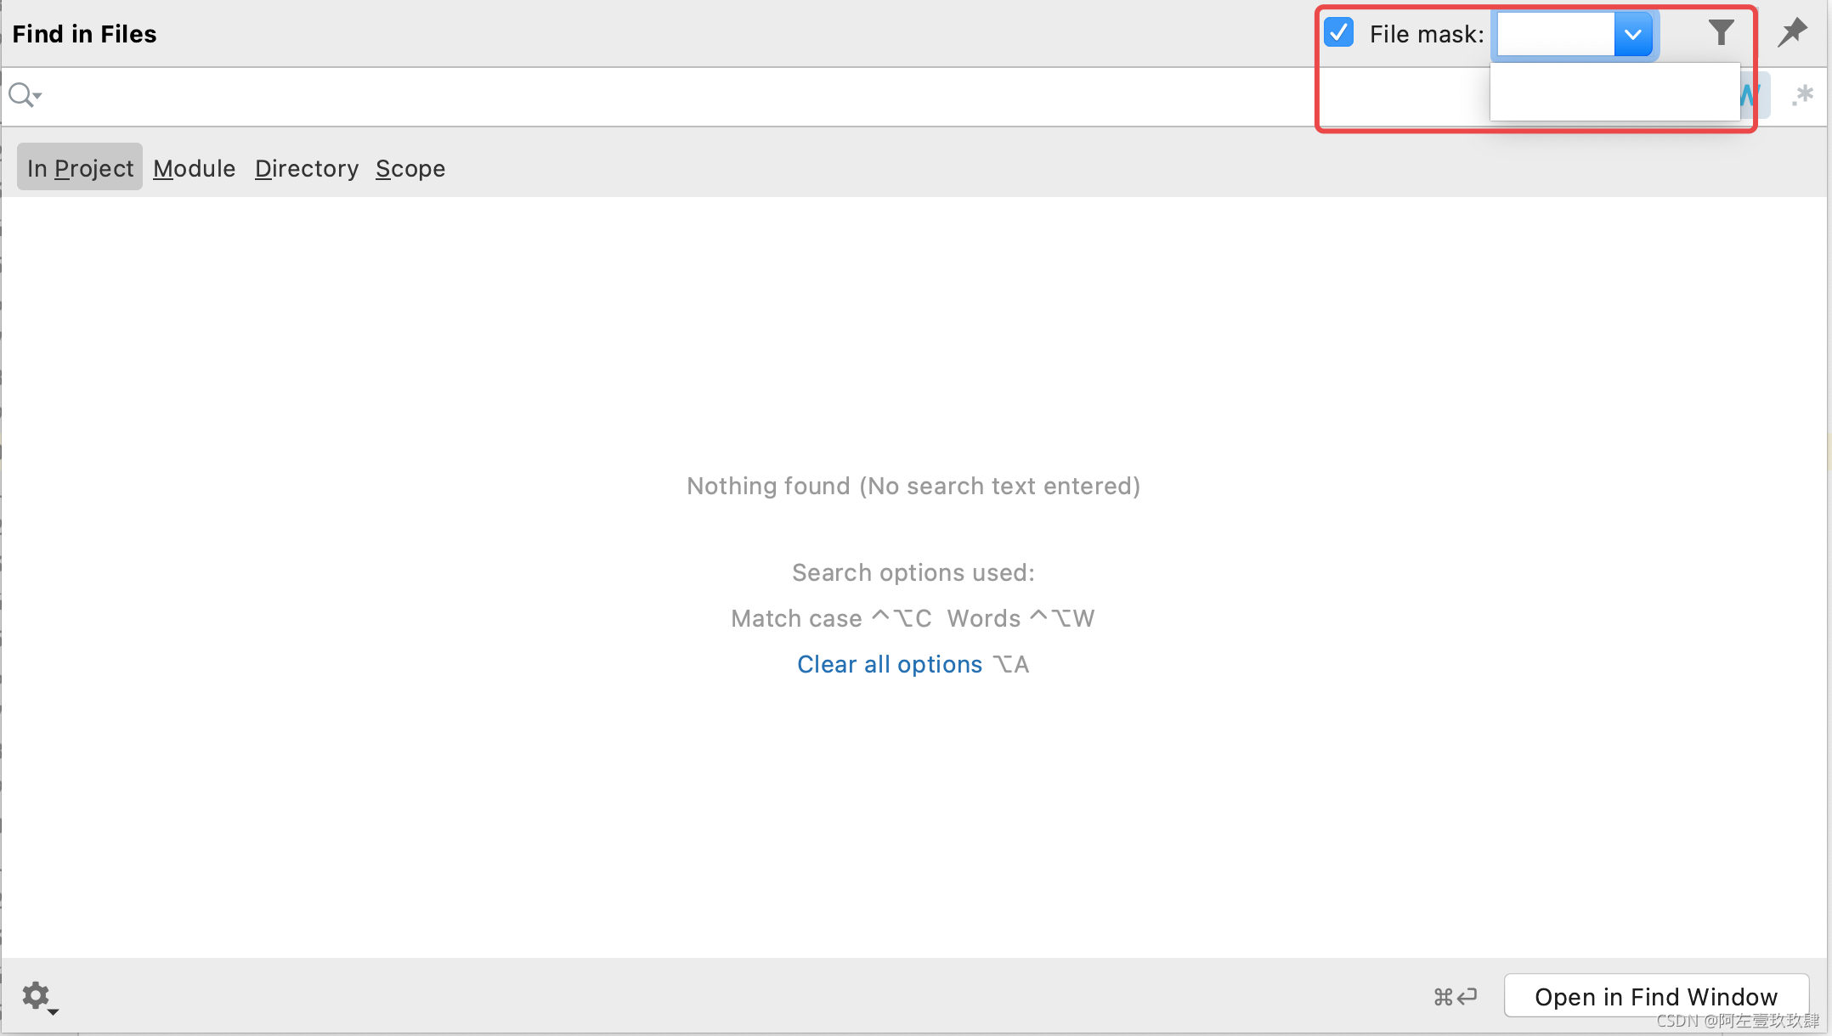
Task: Uncheck the File mask checkbox
Action: (1339, 33)
